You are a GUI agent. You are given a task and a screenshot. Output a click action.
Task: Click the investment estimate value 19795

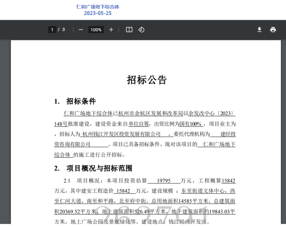[164, 181]
